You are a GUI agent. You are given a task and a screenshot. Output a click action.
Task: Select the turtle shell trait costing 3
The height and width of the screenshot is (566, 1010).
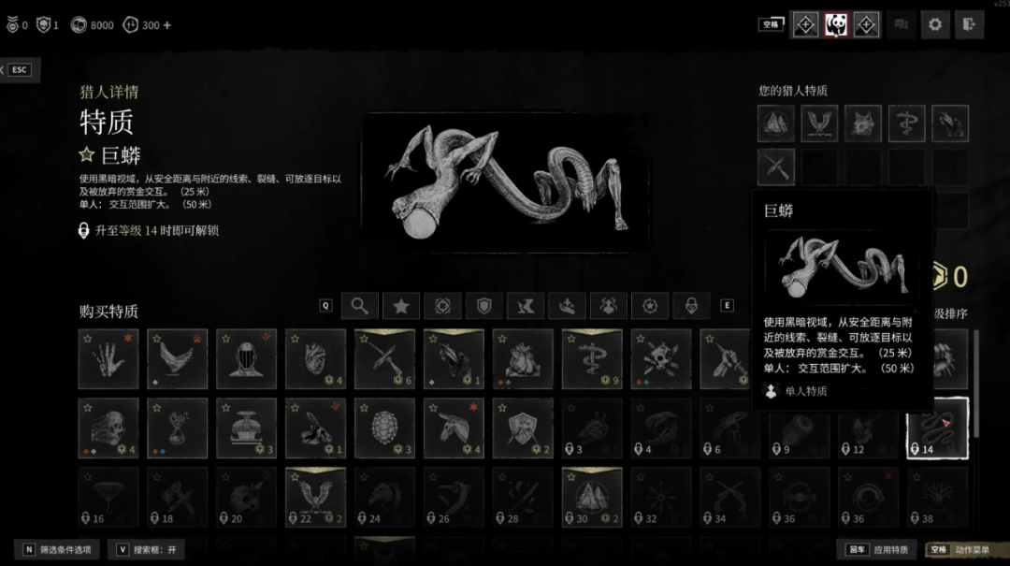click(x=384, y=428)
